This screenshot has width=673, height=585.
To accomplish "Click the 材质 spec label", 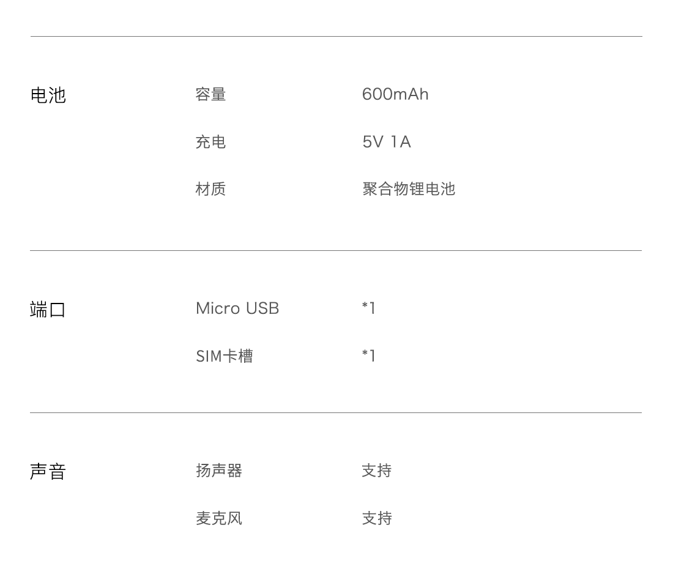I will 210,189.
